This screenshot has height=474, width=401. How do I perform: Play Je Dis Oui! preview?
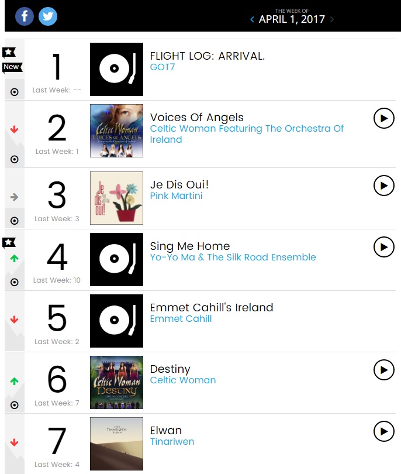pos(383,186)
